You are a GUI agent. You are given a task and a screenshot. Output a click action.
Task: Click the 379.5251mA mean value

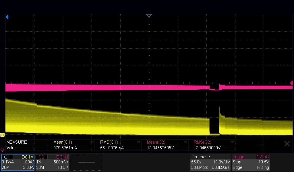coord(65,148)
